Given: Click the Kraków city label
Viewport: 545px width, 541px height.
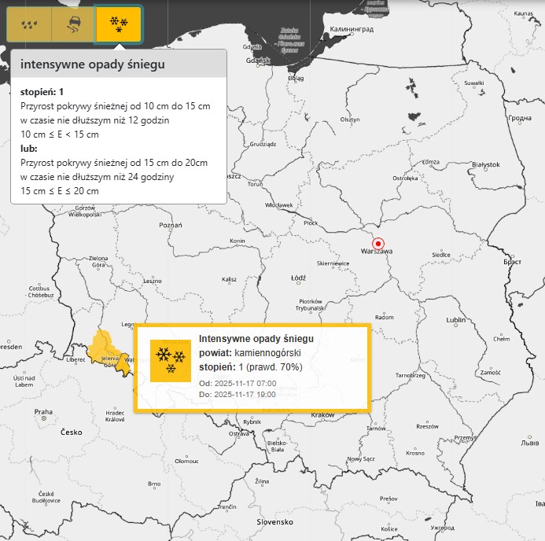Looking at the screenshot, I should coord(322,414).
